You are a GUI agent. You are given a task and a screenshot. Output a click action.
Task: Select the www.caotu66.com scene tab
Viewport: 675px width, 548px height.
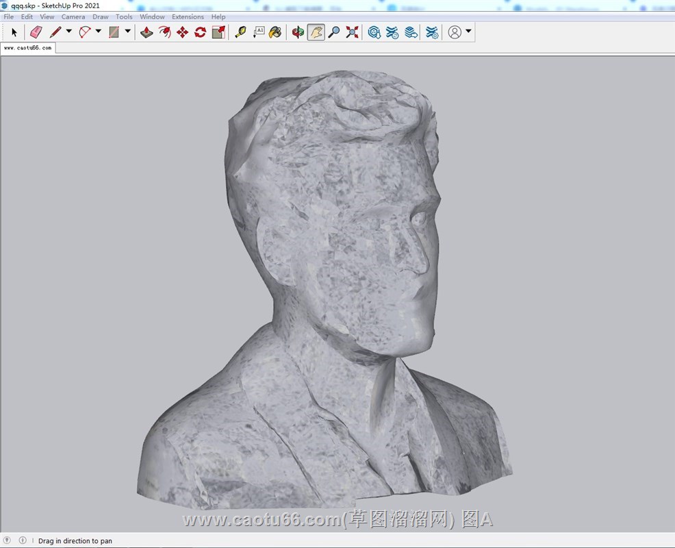(28, 48)
